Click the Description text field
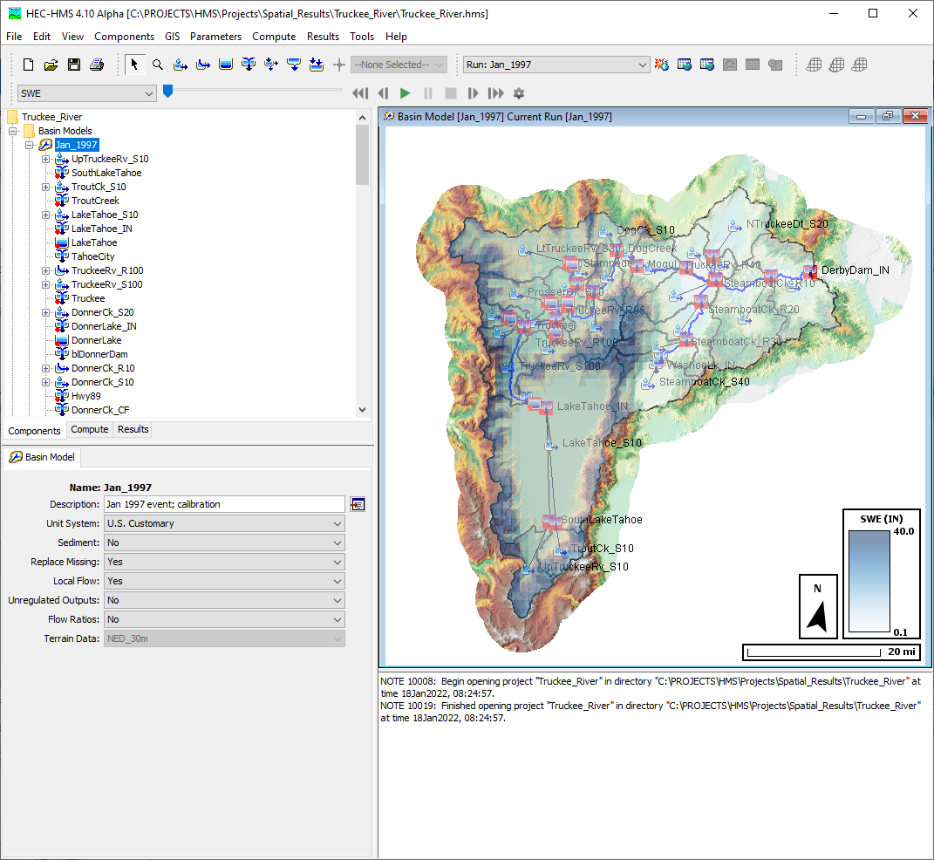934x860 pixels. click(x=225, y=504)
